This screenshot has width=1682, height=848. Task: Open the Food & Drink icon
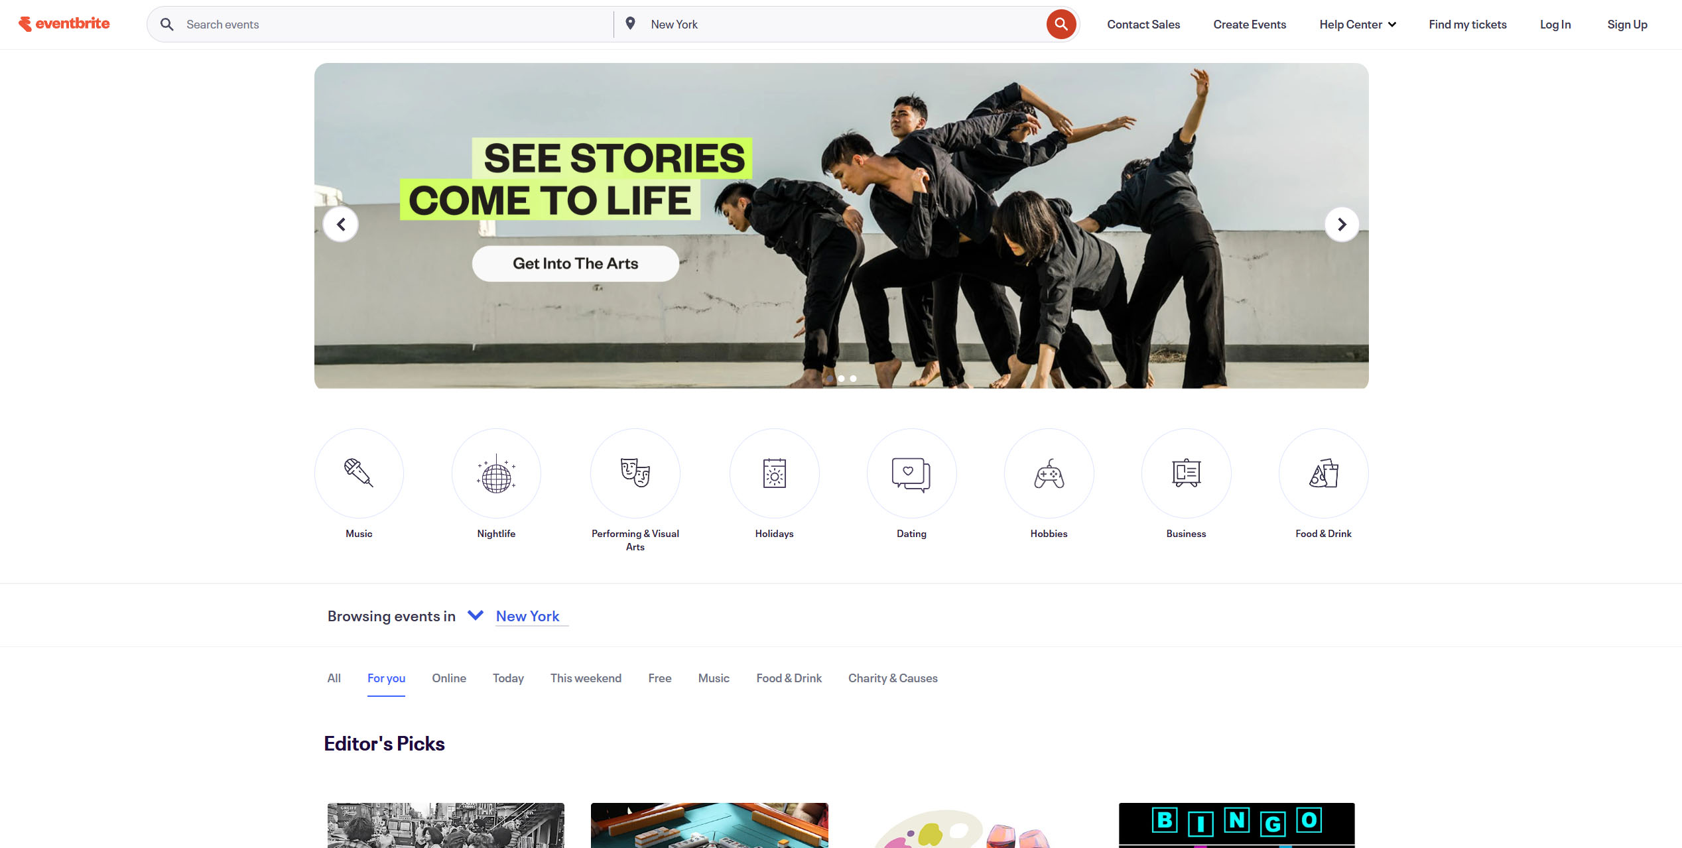click(x=1323, y=473)
